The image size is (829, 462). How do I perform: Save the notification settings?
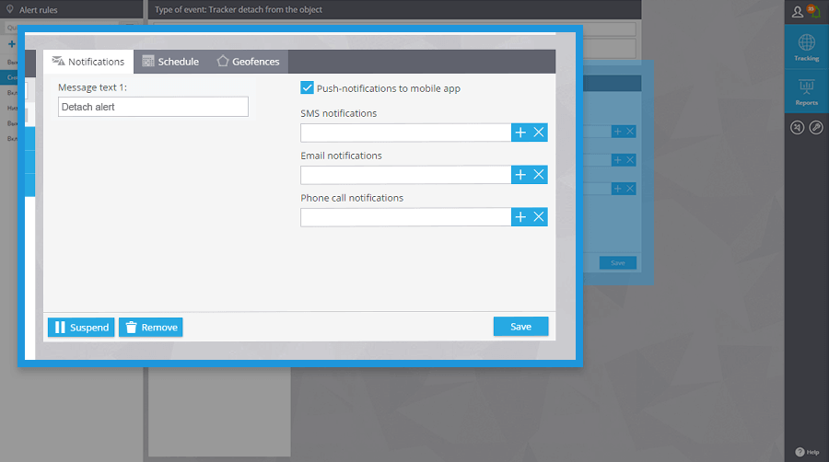520,327
